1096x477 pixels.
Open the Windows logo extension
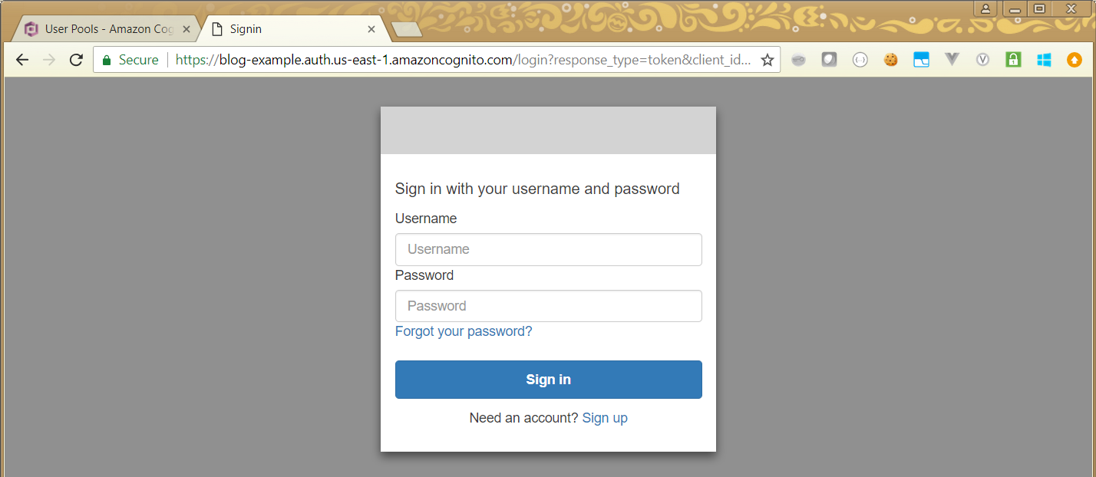point(1044,60)
